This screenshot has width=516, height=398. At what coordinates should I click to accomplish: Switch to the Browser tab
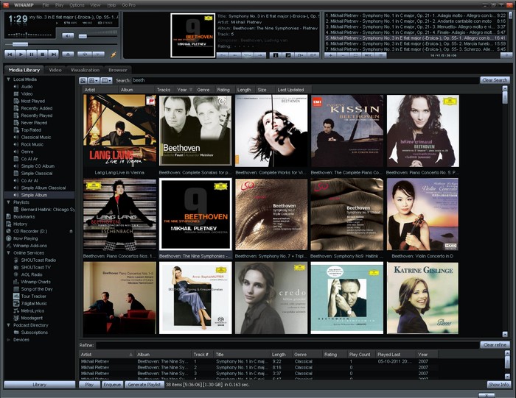pyautogui.click(x=118, y=70)
